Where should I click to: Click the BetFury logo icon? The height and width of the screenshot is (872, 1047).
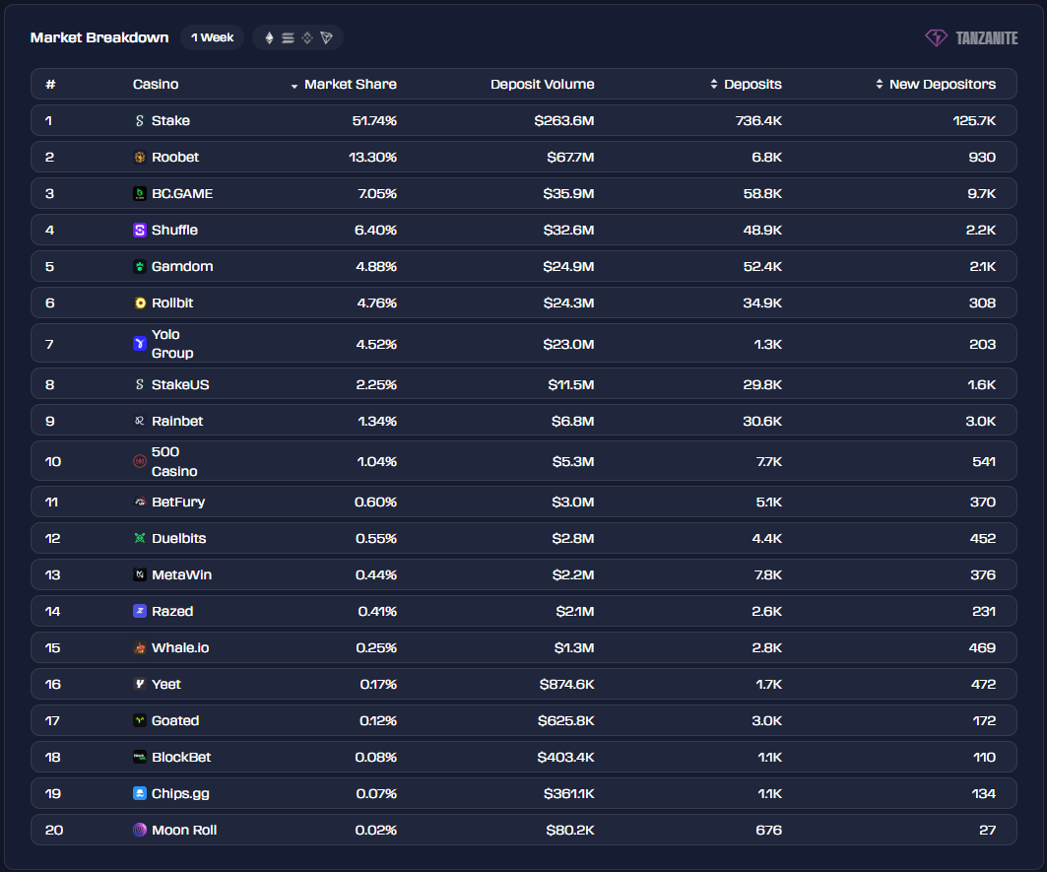click(x=140, y=502)
